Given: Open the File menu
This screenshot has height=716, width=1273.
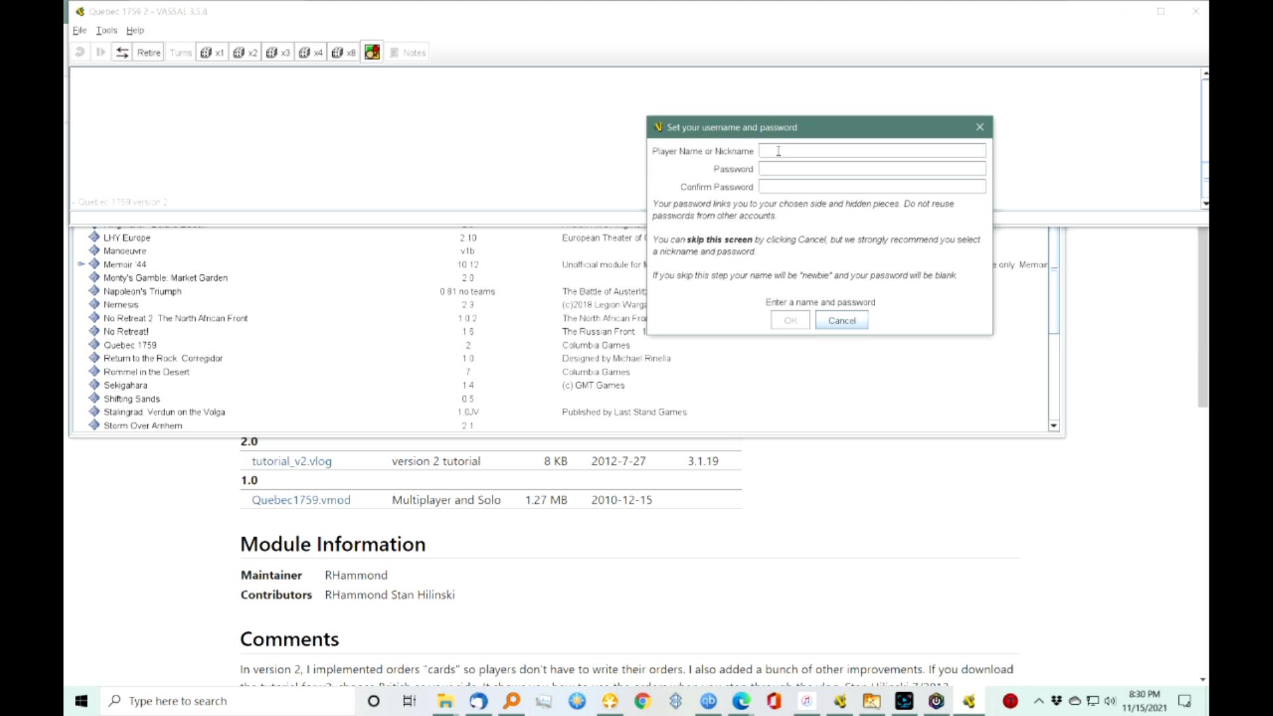Looking at the screenshot, I should [79, 30].
